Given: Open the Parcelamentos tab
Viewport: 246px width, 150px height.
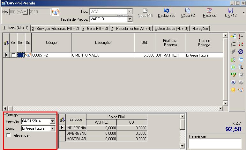Looking at the screenshot, I should pyautogui.click(x=131, y=29).
